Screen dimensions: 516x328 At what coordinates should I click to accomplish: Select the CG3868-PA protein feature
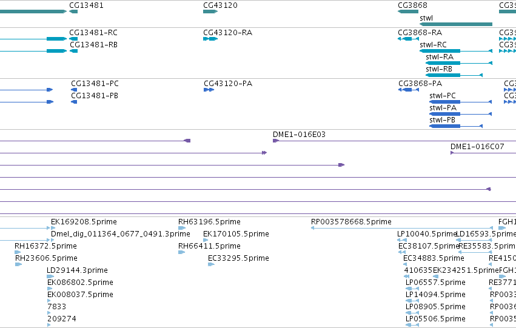tap(409, 90)
